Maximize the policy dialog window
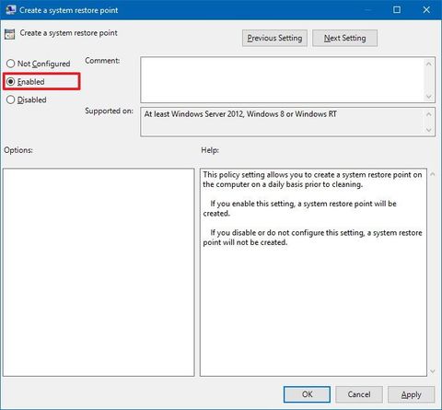 (397, 10)
